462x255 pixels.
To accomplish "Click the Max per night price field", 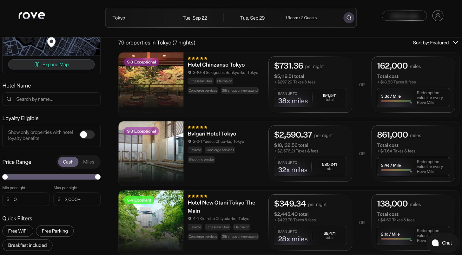I will 77,199.
